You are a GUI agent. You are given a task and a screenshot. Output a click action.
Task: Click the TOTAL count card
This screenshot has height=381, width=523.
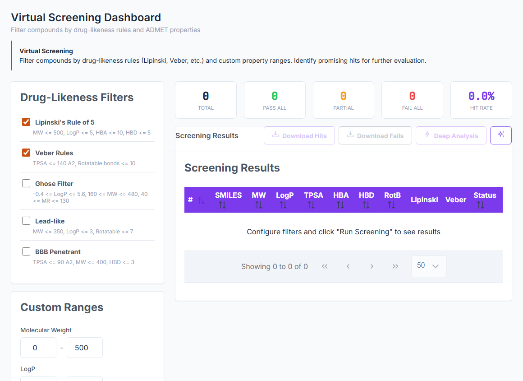(206, 100)
